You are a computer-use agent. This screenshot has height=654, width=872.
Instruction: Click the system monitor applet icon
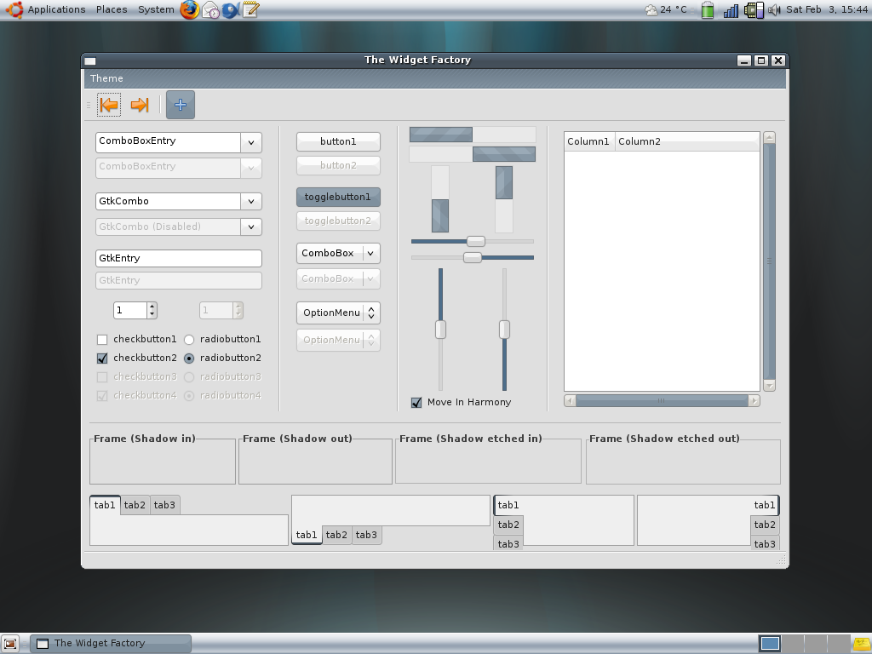[x=754, y=9]
